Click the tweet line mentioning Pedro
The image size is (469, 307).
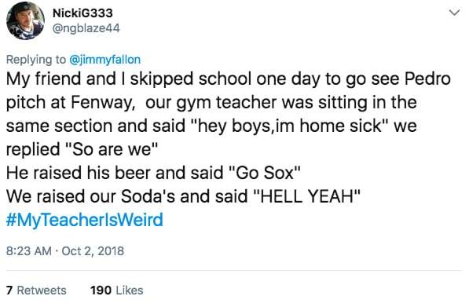(229, 79)
